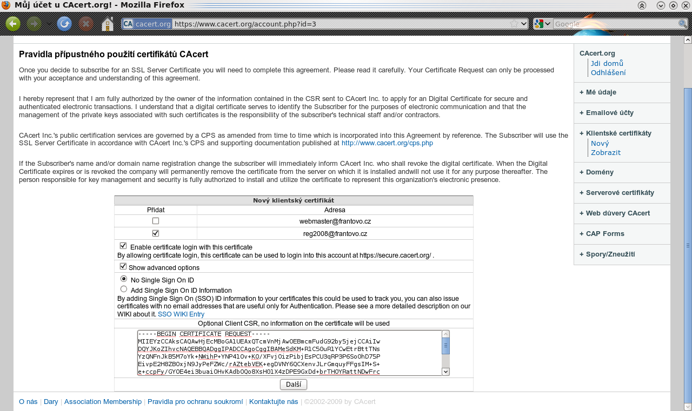This screenshot has height=411, width=692.
Task: Select Add Single Sign On ID Information
Action: click(x=124, y=289)
